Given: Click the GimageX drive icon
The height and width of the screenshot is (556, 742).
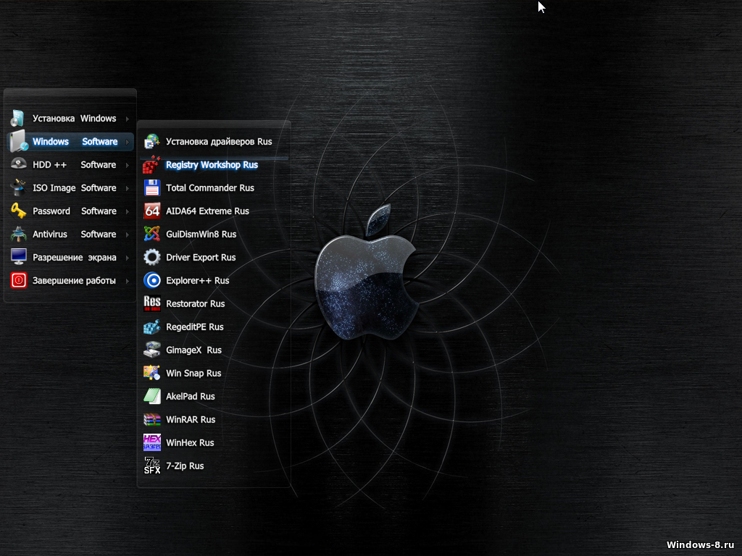Looking at the screenshot, I should point(152,350).
